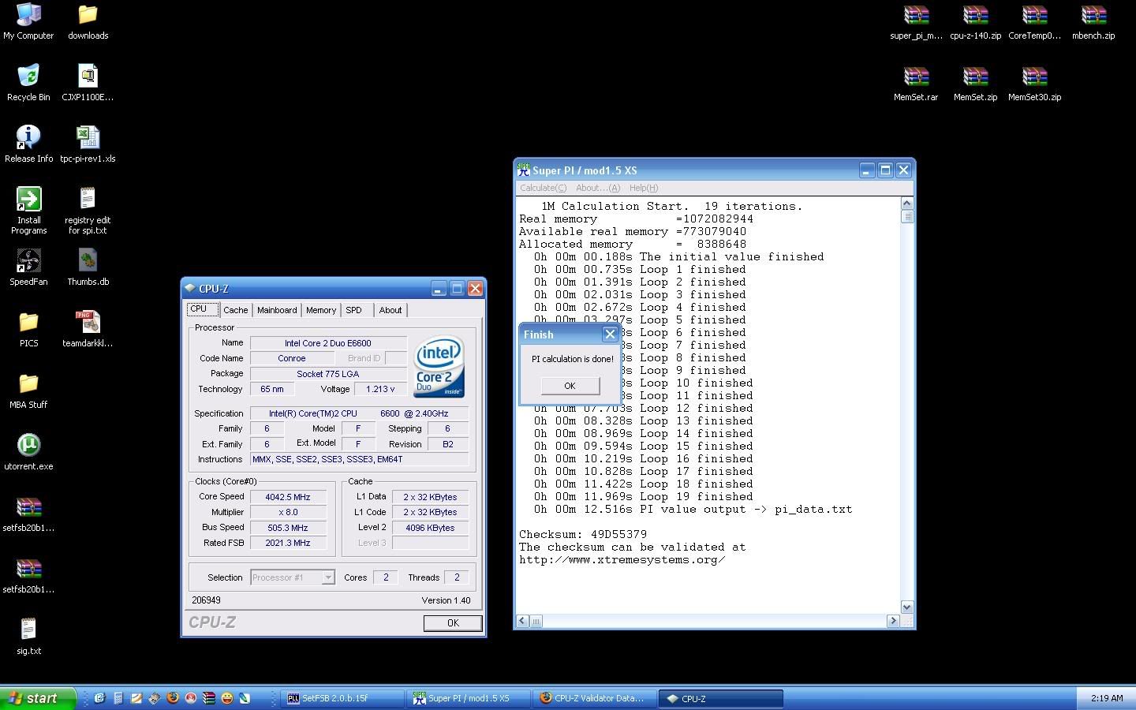This screenshot has width=1136, height=710.
Task: Click the Multiplier value x 8.0
Action: coord(288,512)
